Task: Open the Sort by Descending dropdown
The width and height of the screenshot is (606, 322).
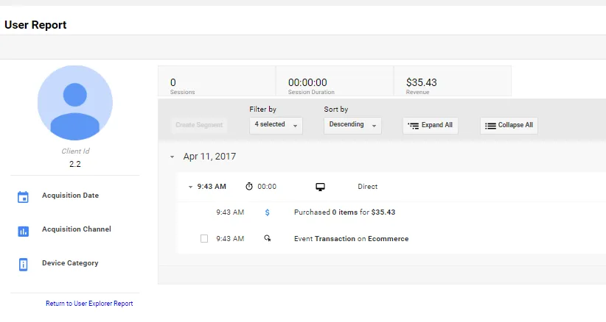Action: (352, 125)
